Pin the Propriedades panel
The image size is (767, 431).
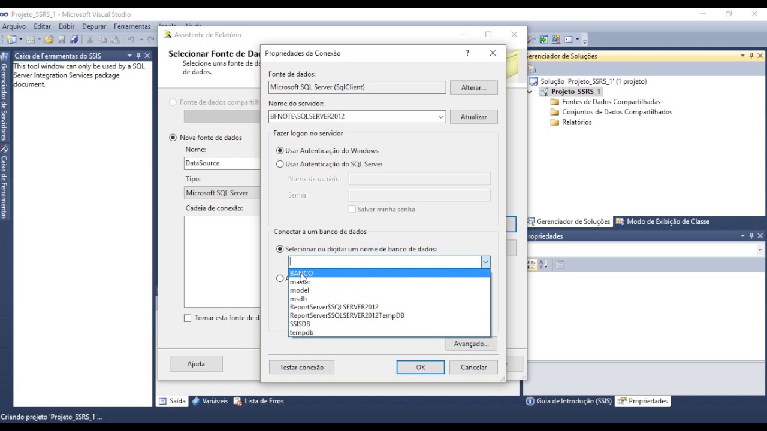751,236
